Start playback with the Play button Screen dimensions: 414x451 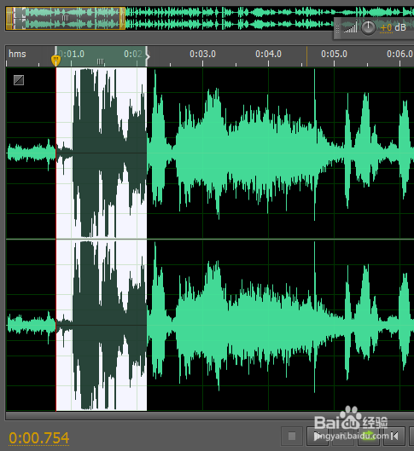click(318, 436)
